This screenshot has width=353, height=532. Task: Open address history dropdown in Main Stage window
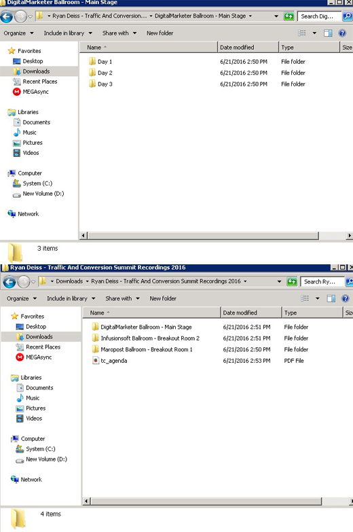click(x=276, y=16)
